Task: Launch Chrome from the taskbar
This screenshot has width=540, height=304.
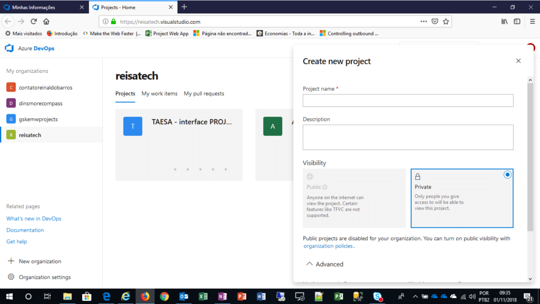Action: coord(165,297)
